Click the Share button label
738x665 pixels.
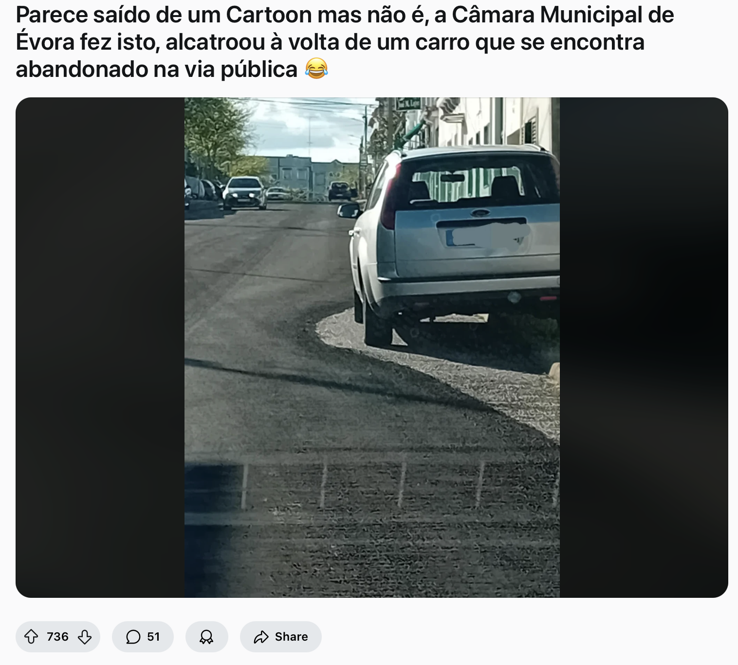pyautogui.click(x=291, y=637)
